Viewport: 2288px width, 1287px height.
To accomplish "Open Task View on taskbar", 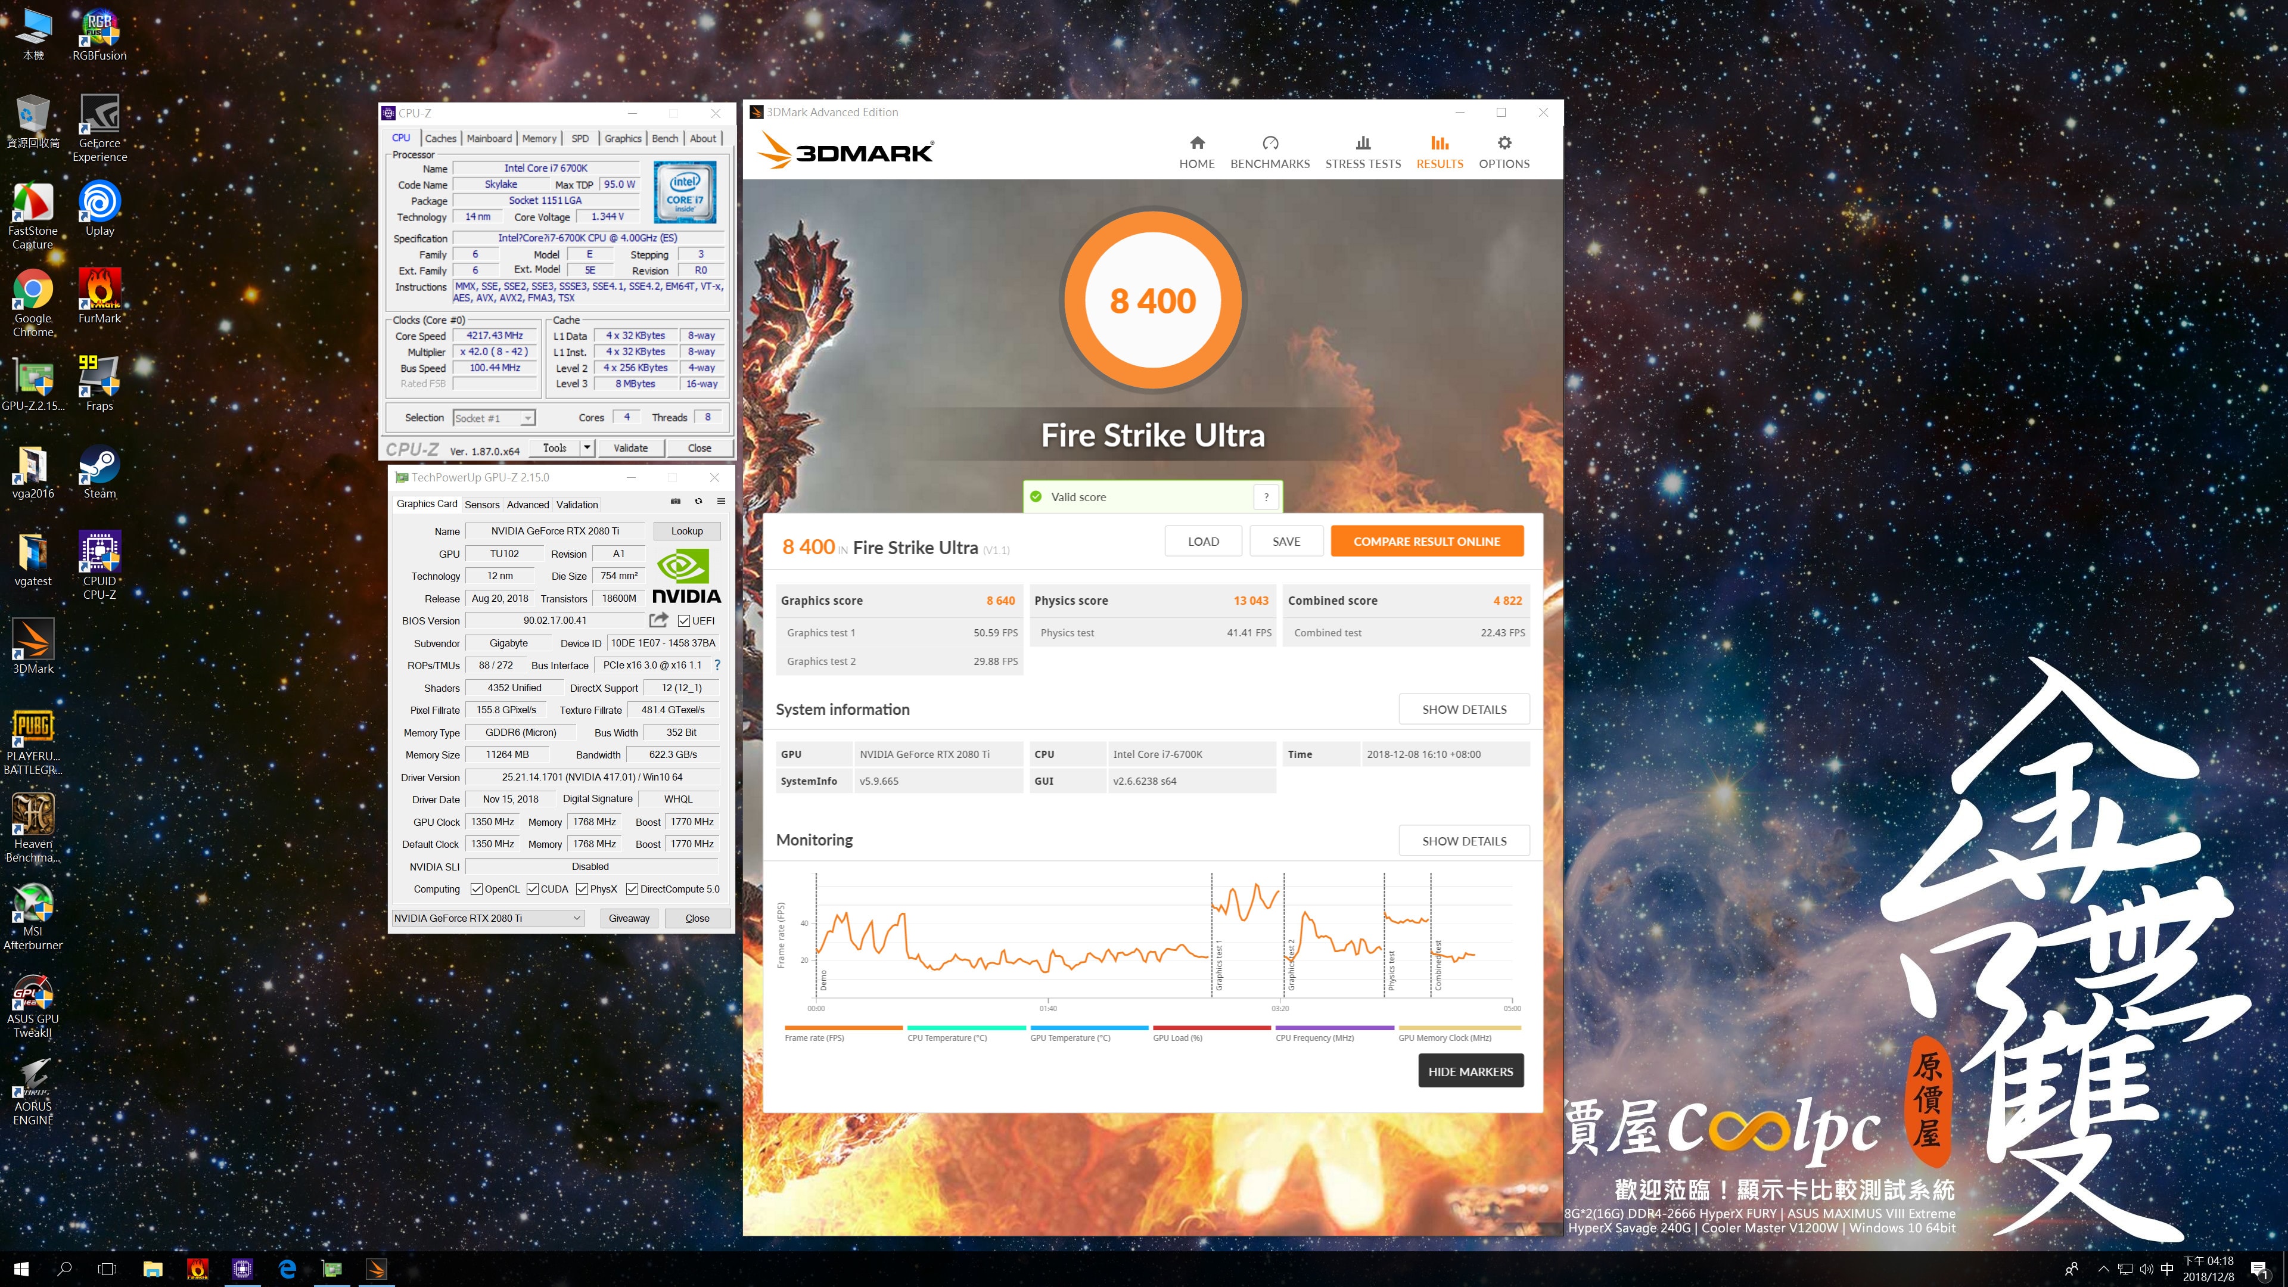I will coord(107,1269).
